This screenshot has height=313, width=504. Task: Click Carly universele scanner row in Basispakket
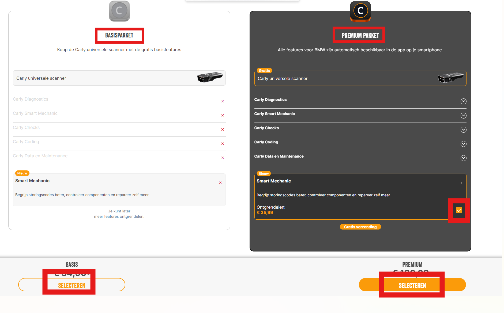pos(119,78)
